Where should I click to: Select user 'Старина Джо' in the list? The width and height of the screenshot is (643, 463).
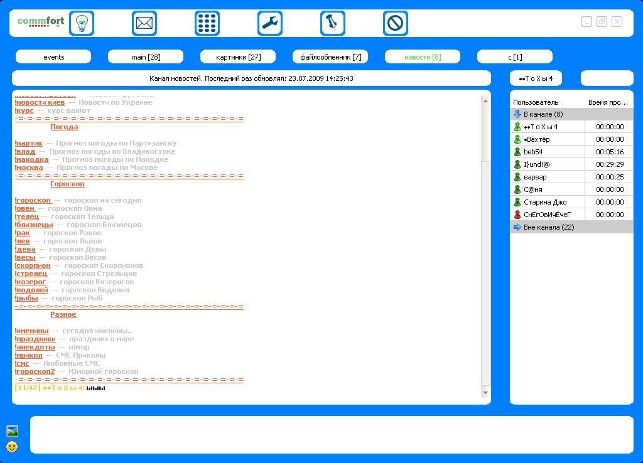click(x=544, y=202)
